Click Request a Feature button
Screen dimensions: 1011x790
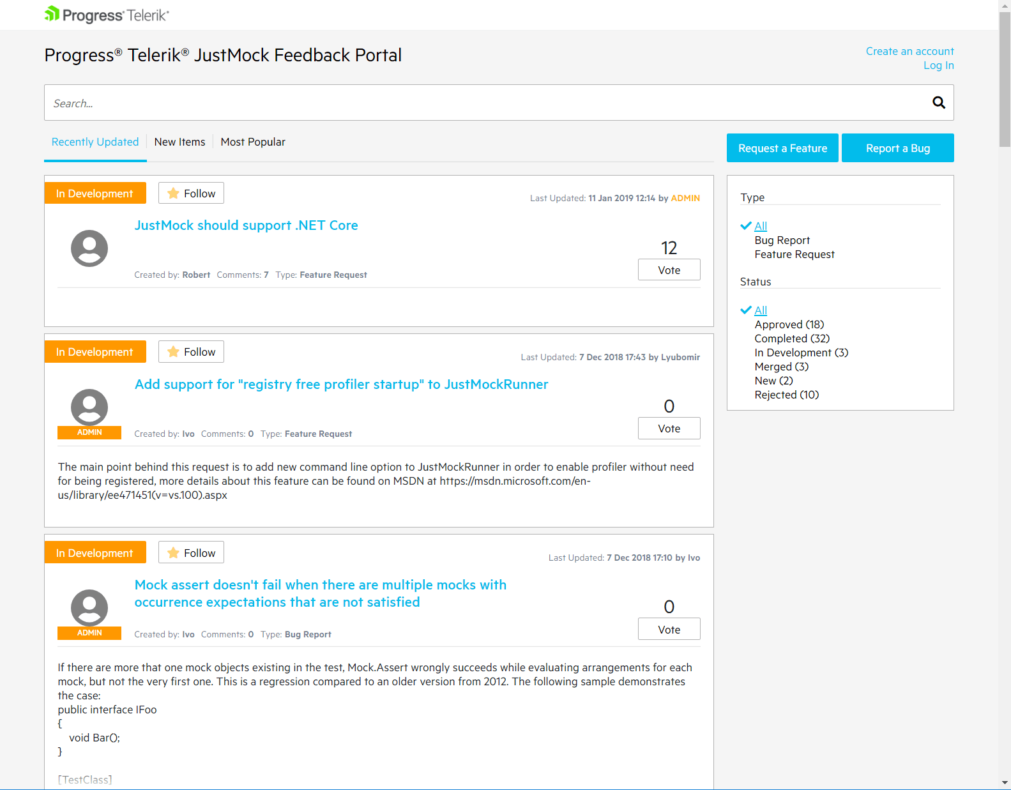click(x=782, y=148)
